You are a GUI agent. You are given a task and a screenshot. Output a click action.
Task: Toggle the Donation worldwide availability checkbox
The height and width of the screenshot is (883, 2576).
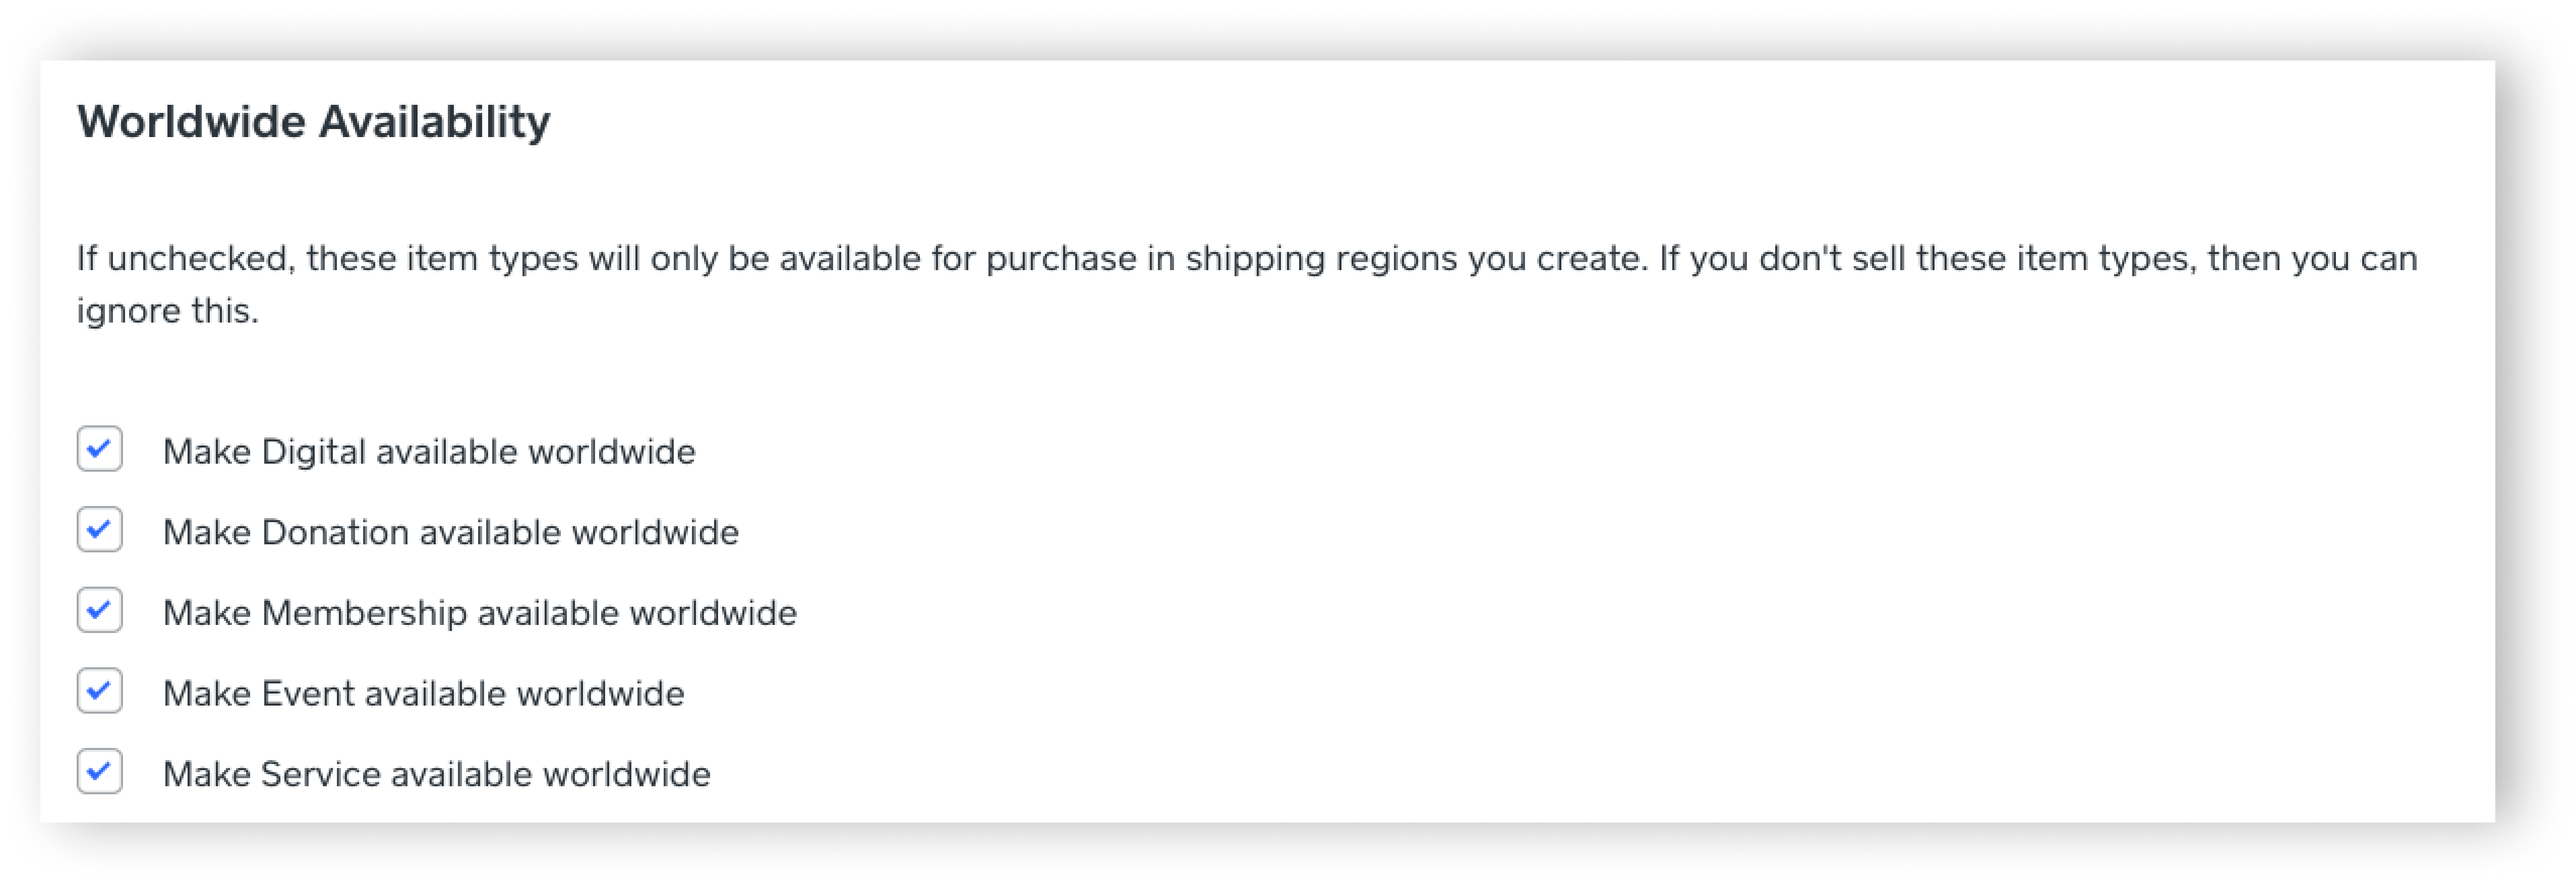tap(99, 530)
